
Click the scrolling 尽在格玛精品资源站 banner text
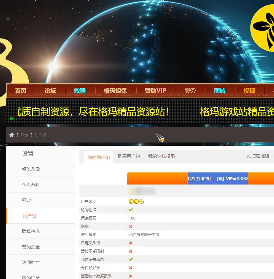coord(124,112)
